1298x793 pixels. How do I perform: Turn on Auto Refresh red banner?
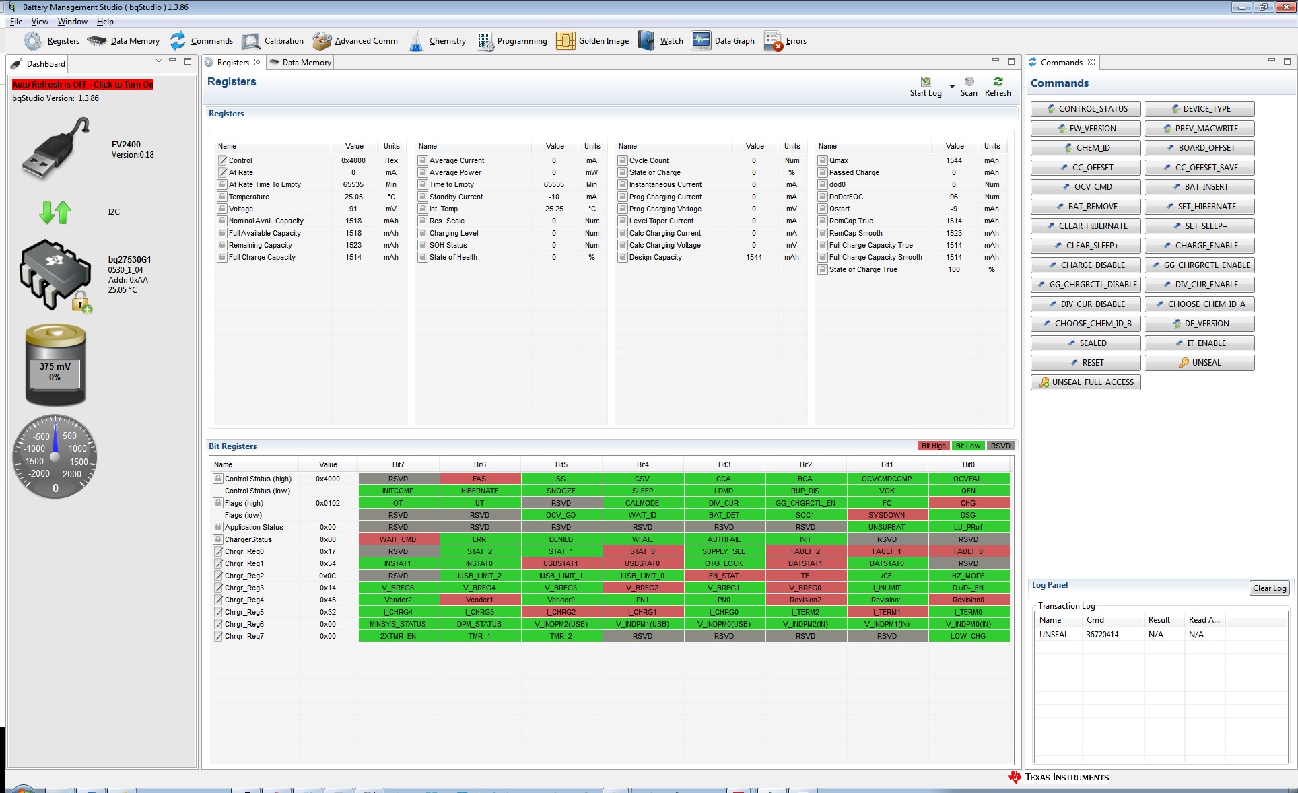83,85
